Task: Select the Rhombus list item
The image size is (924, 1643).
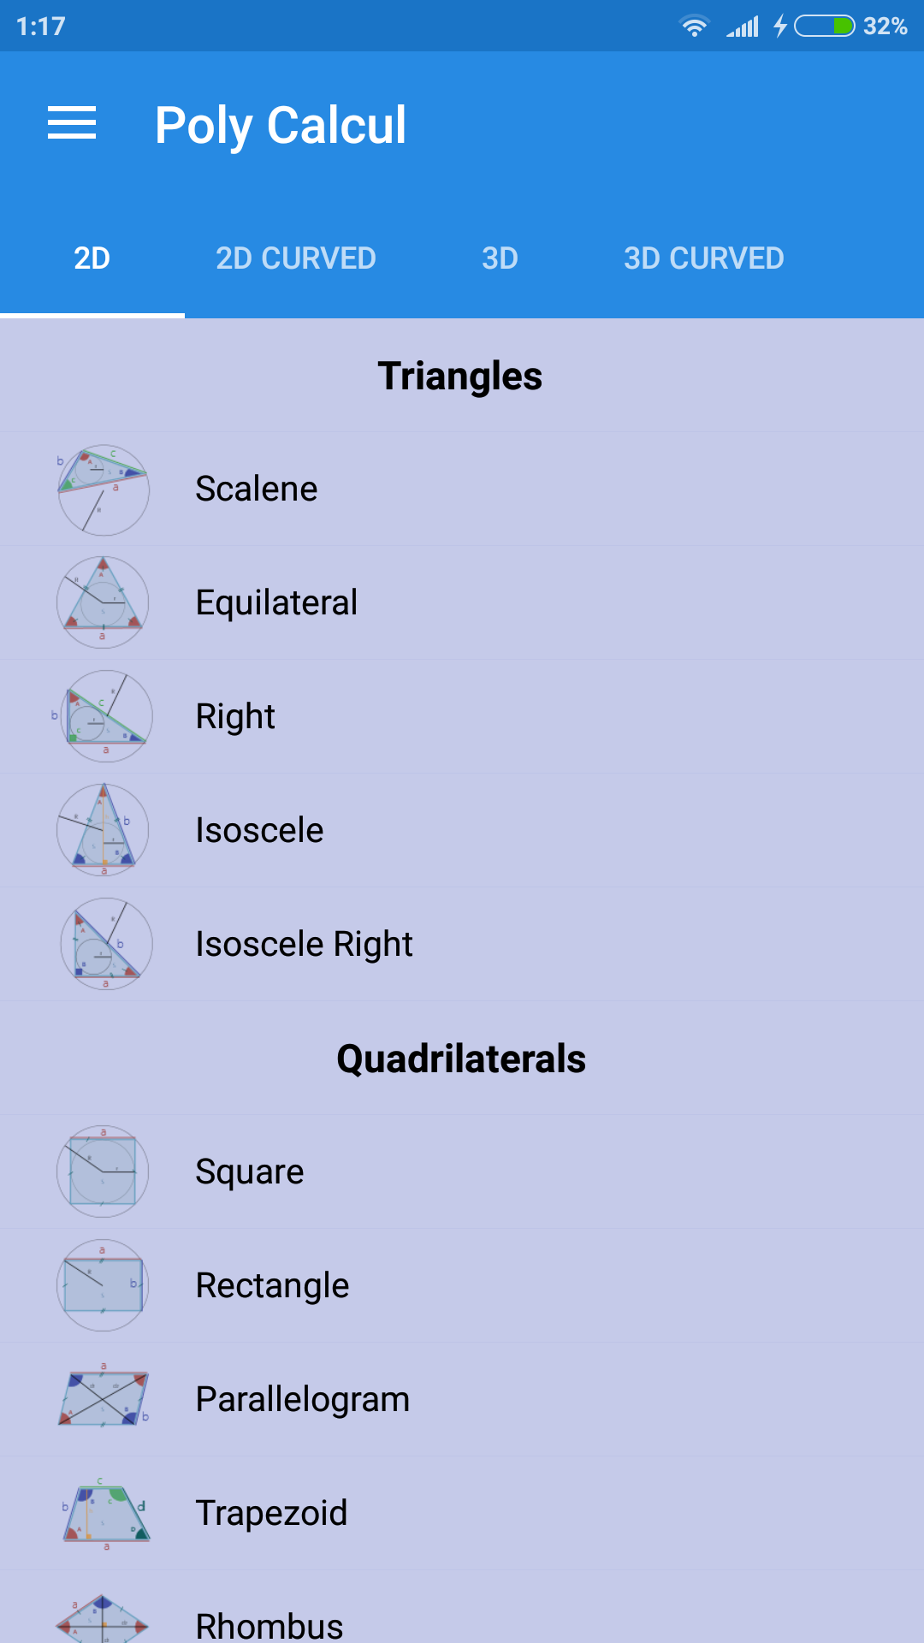Action: pos(462,1609)
